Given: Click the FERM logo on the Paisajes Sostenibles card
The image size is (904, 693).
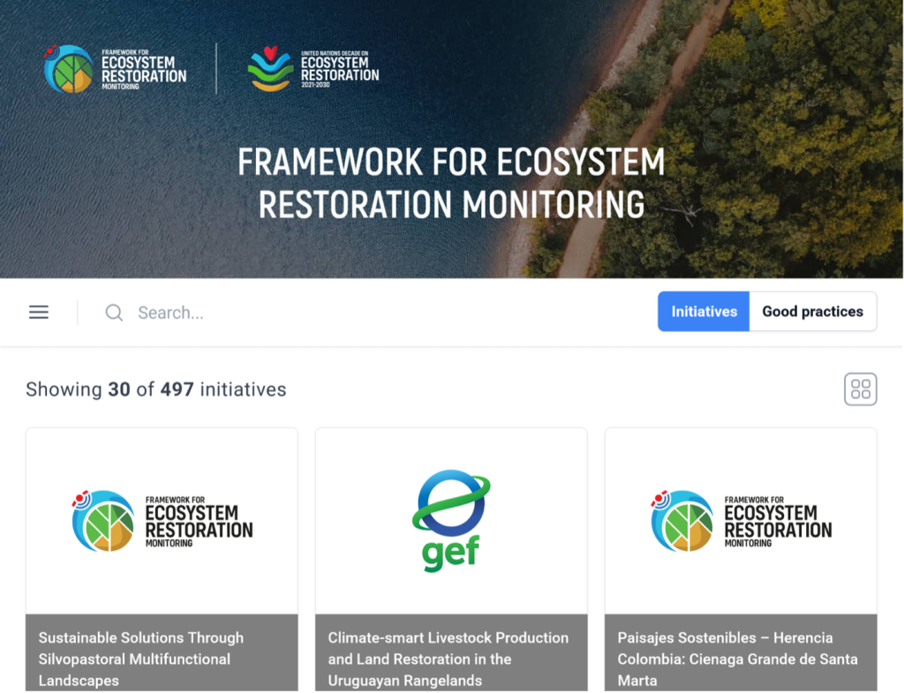Looking at the screenshot, I should coord(741,521).
